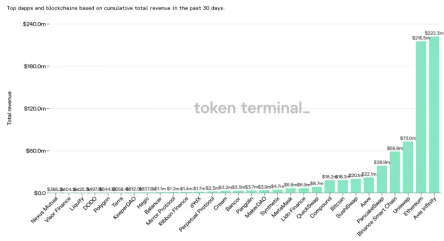444x241 pixels.
Task: Click the $222.3m value label
Action: point(434,33)
